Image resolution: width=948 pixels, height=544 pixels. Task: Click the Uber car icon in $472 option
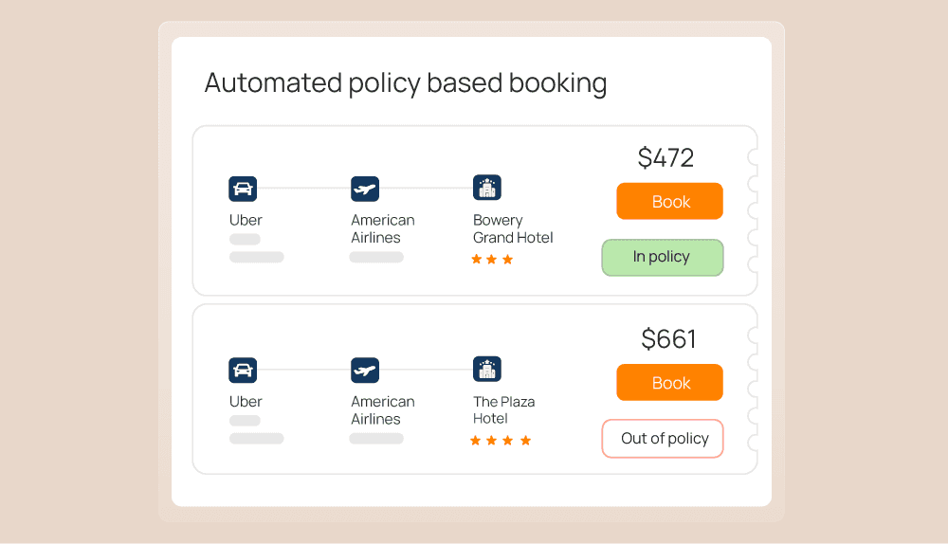point(243,189)
